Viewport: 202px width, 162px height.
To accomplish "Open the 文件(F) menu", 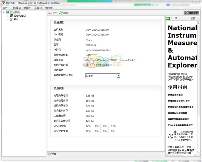I will [x=7, y=8].
